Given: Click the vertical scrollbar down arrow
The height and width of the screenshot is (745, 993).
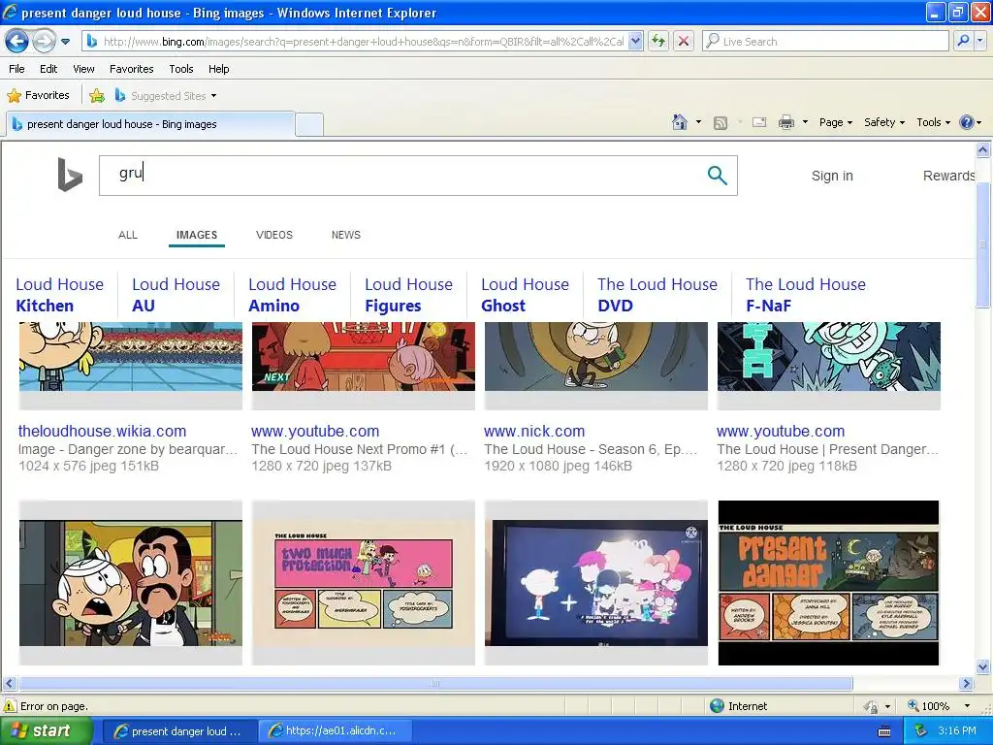Looking at the screenshot, I should coord(983,666).
